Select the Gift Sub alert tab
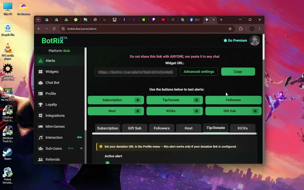The height and width of the screenshot is (190, 304). point(135,128)
